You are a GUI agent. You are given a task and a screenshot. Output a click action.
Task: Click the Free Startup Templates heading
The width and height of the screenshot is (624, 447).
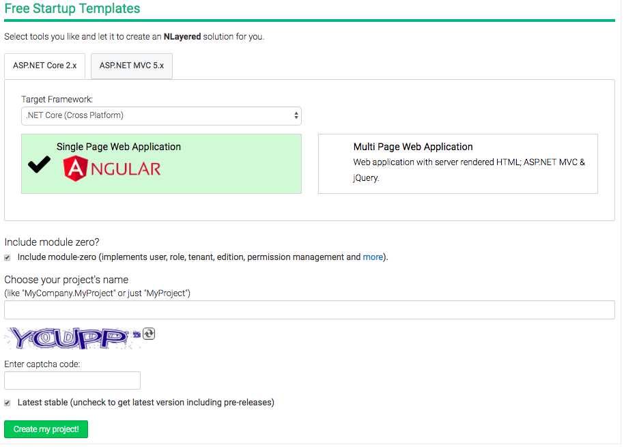pos(72,8)
